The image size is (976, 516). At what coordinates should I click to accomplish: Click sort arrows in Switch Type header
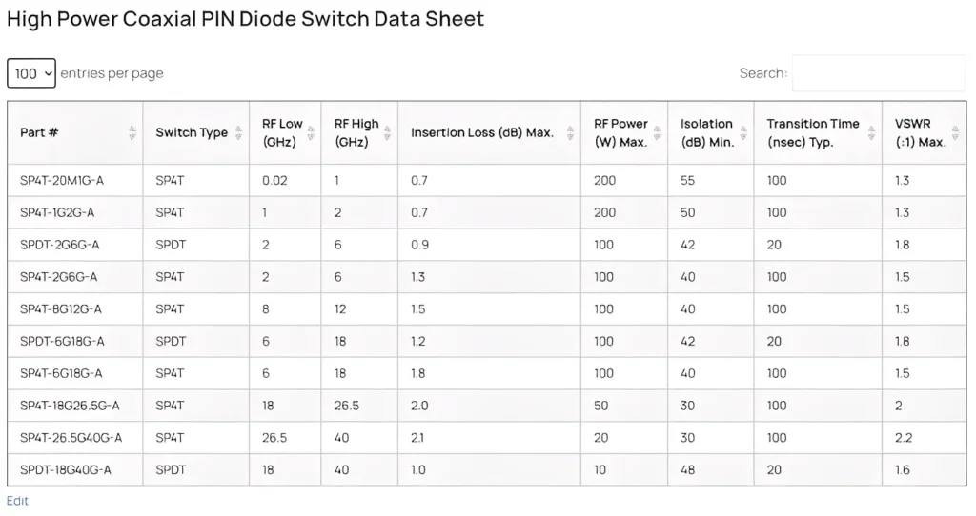[238, 133]
